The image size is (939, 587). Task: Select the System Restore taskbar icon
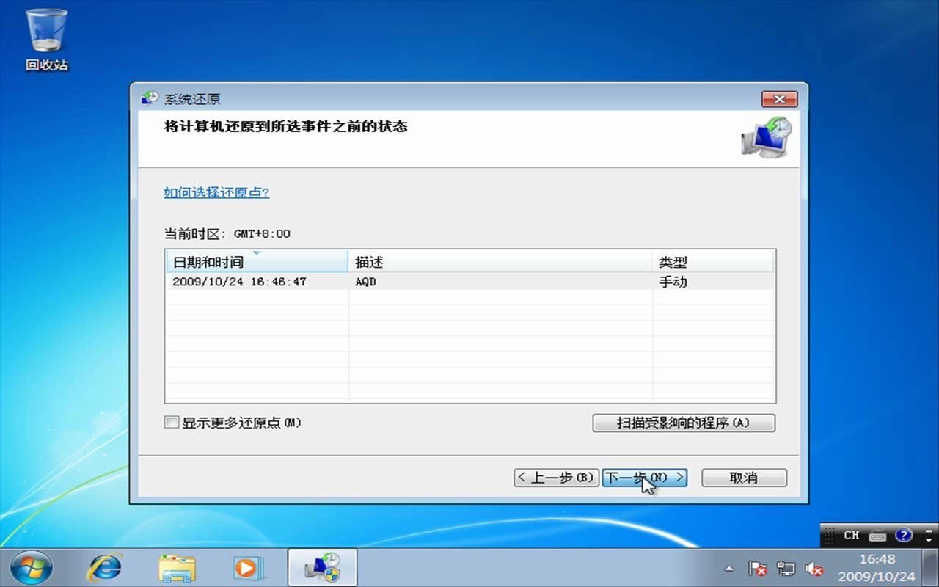coord(321,567)
